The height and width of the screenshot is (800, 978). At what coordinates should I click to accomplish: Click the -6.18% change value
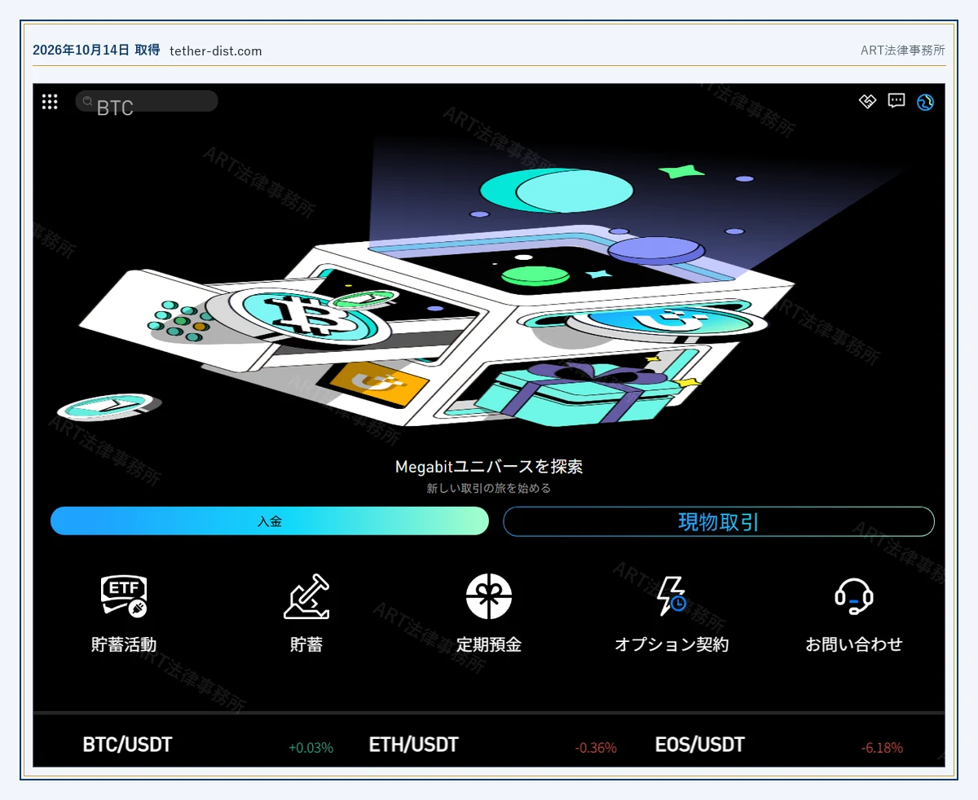[x=882, y=747]
